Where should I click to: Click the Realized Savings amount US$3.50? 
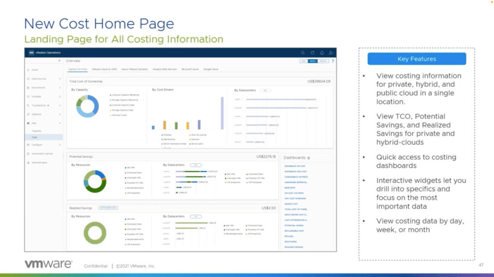click(x=268, y=208)
